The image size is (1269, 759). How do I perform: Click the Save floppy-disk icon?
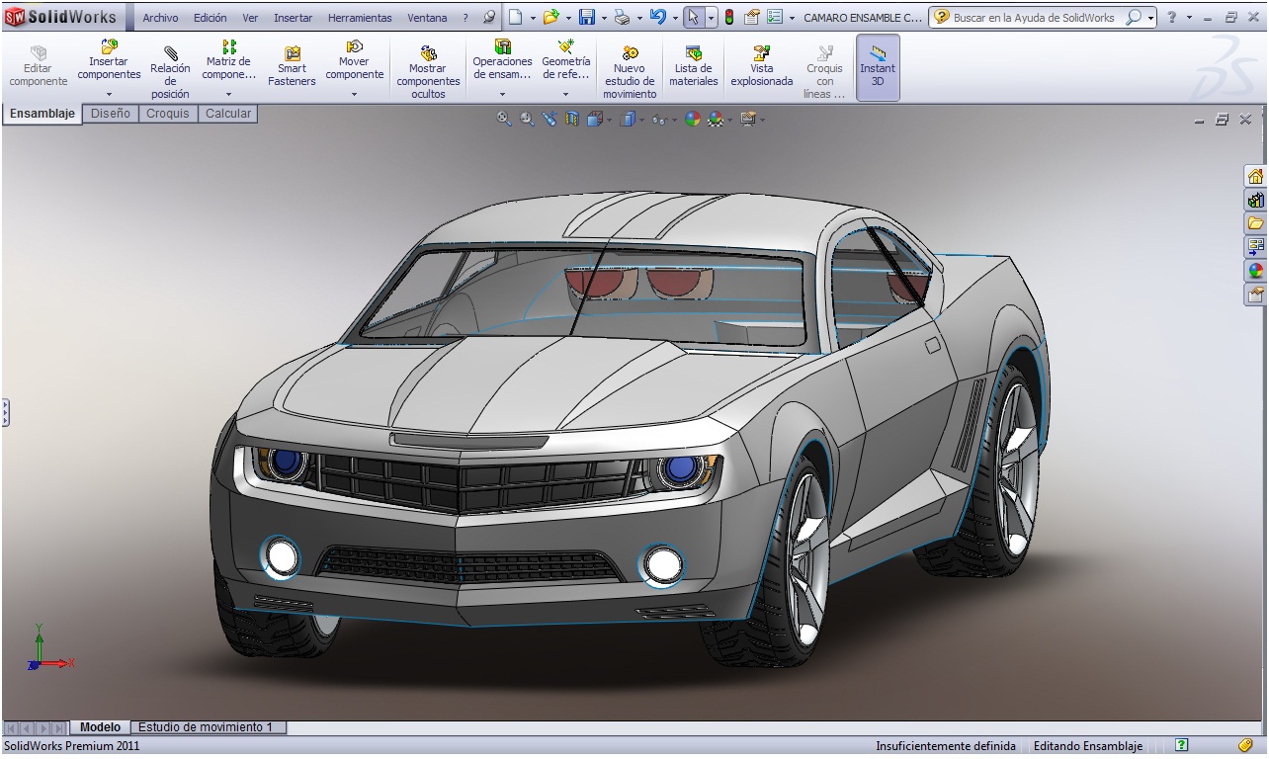pos(587,17)
